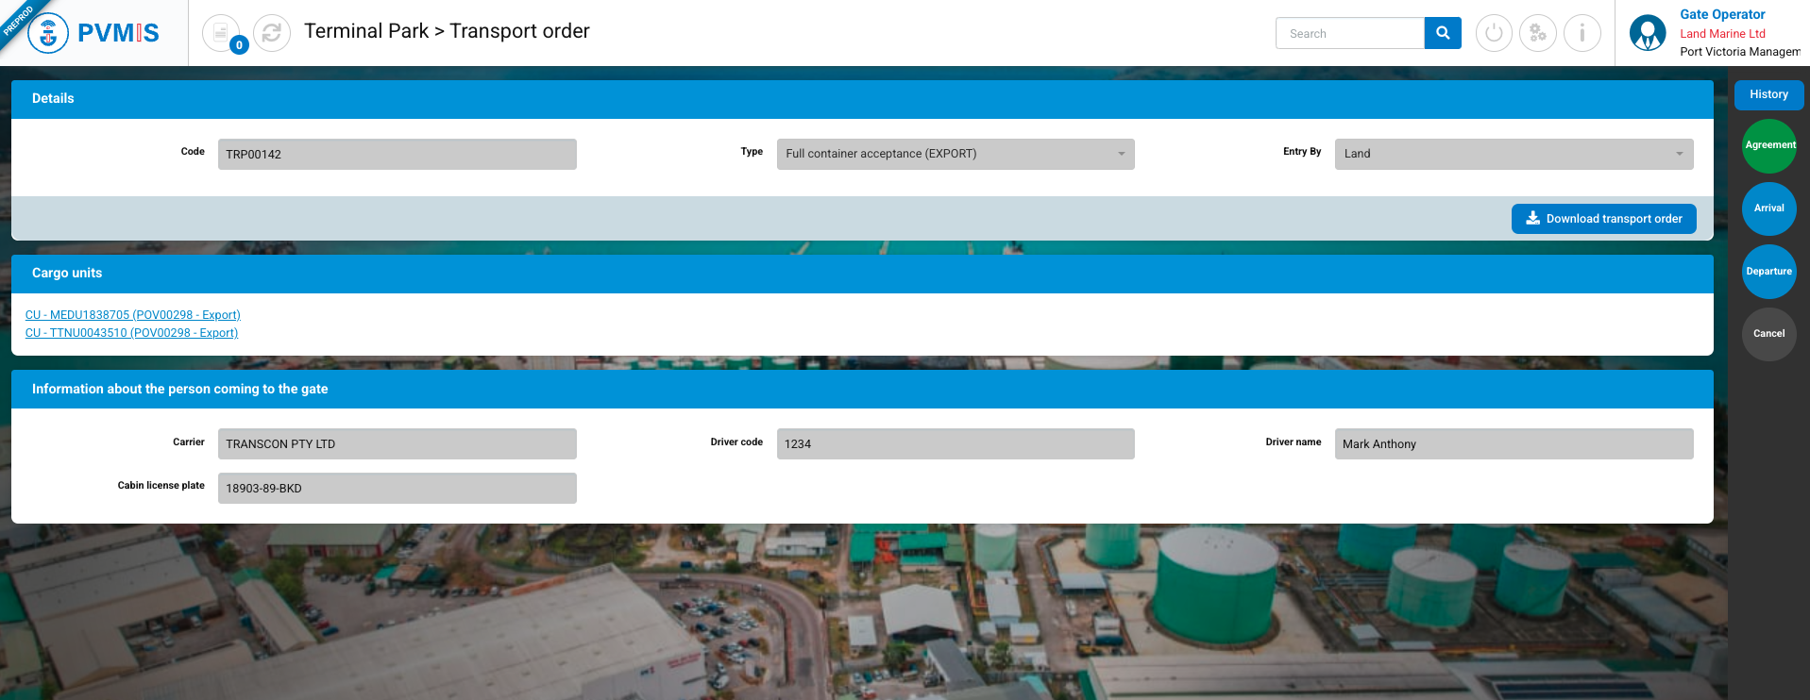The image size is (1810, 700).
Task: Click into the Search input field
Action: click(1349, 33)
